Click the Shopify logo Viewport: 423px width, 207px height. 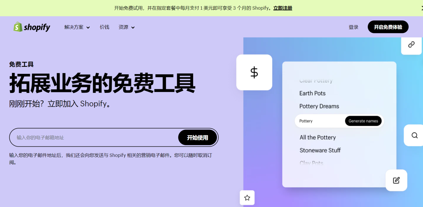pos(32,27)
